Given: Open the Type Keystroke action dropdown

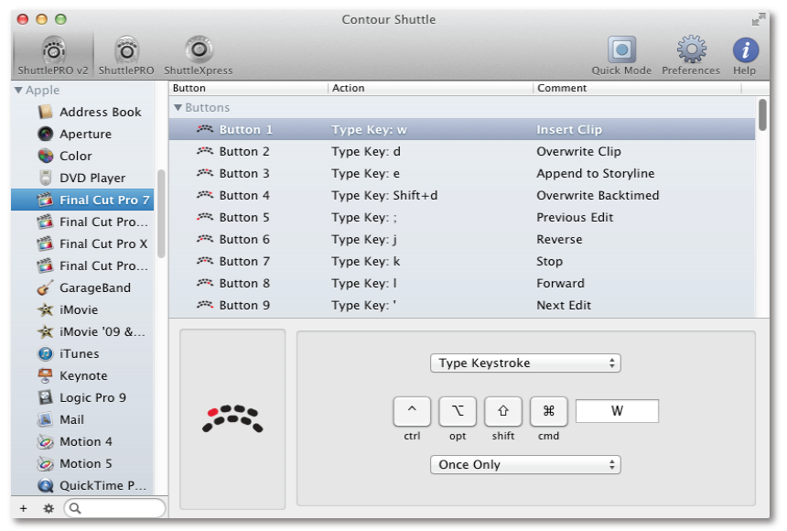Looking at the screenshot, I should coord(525,363).
